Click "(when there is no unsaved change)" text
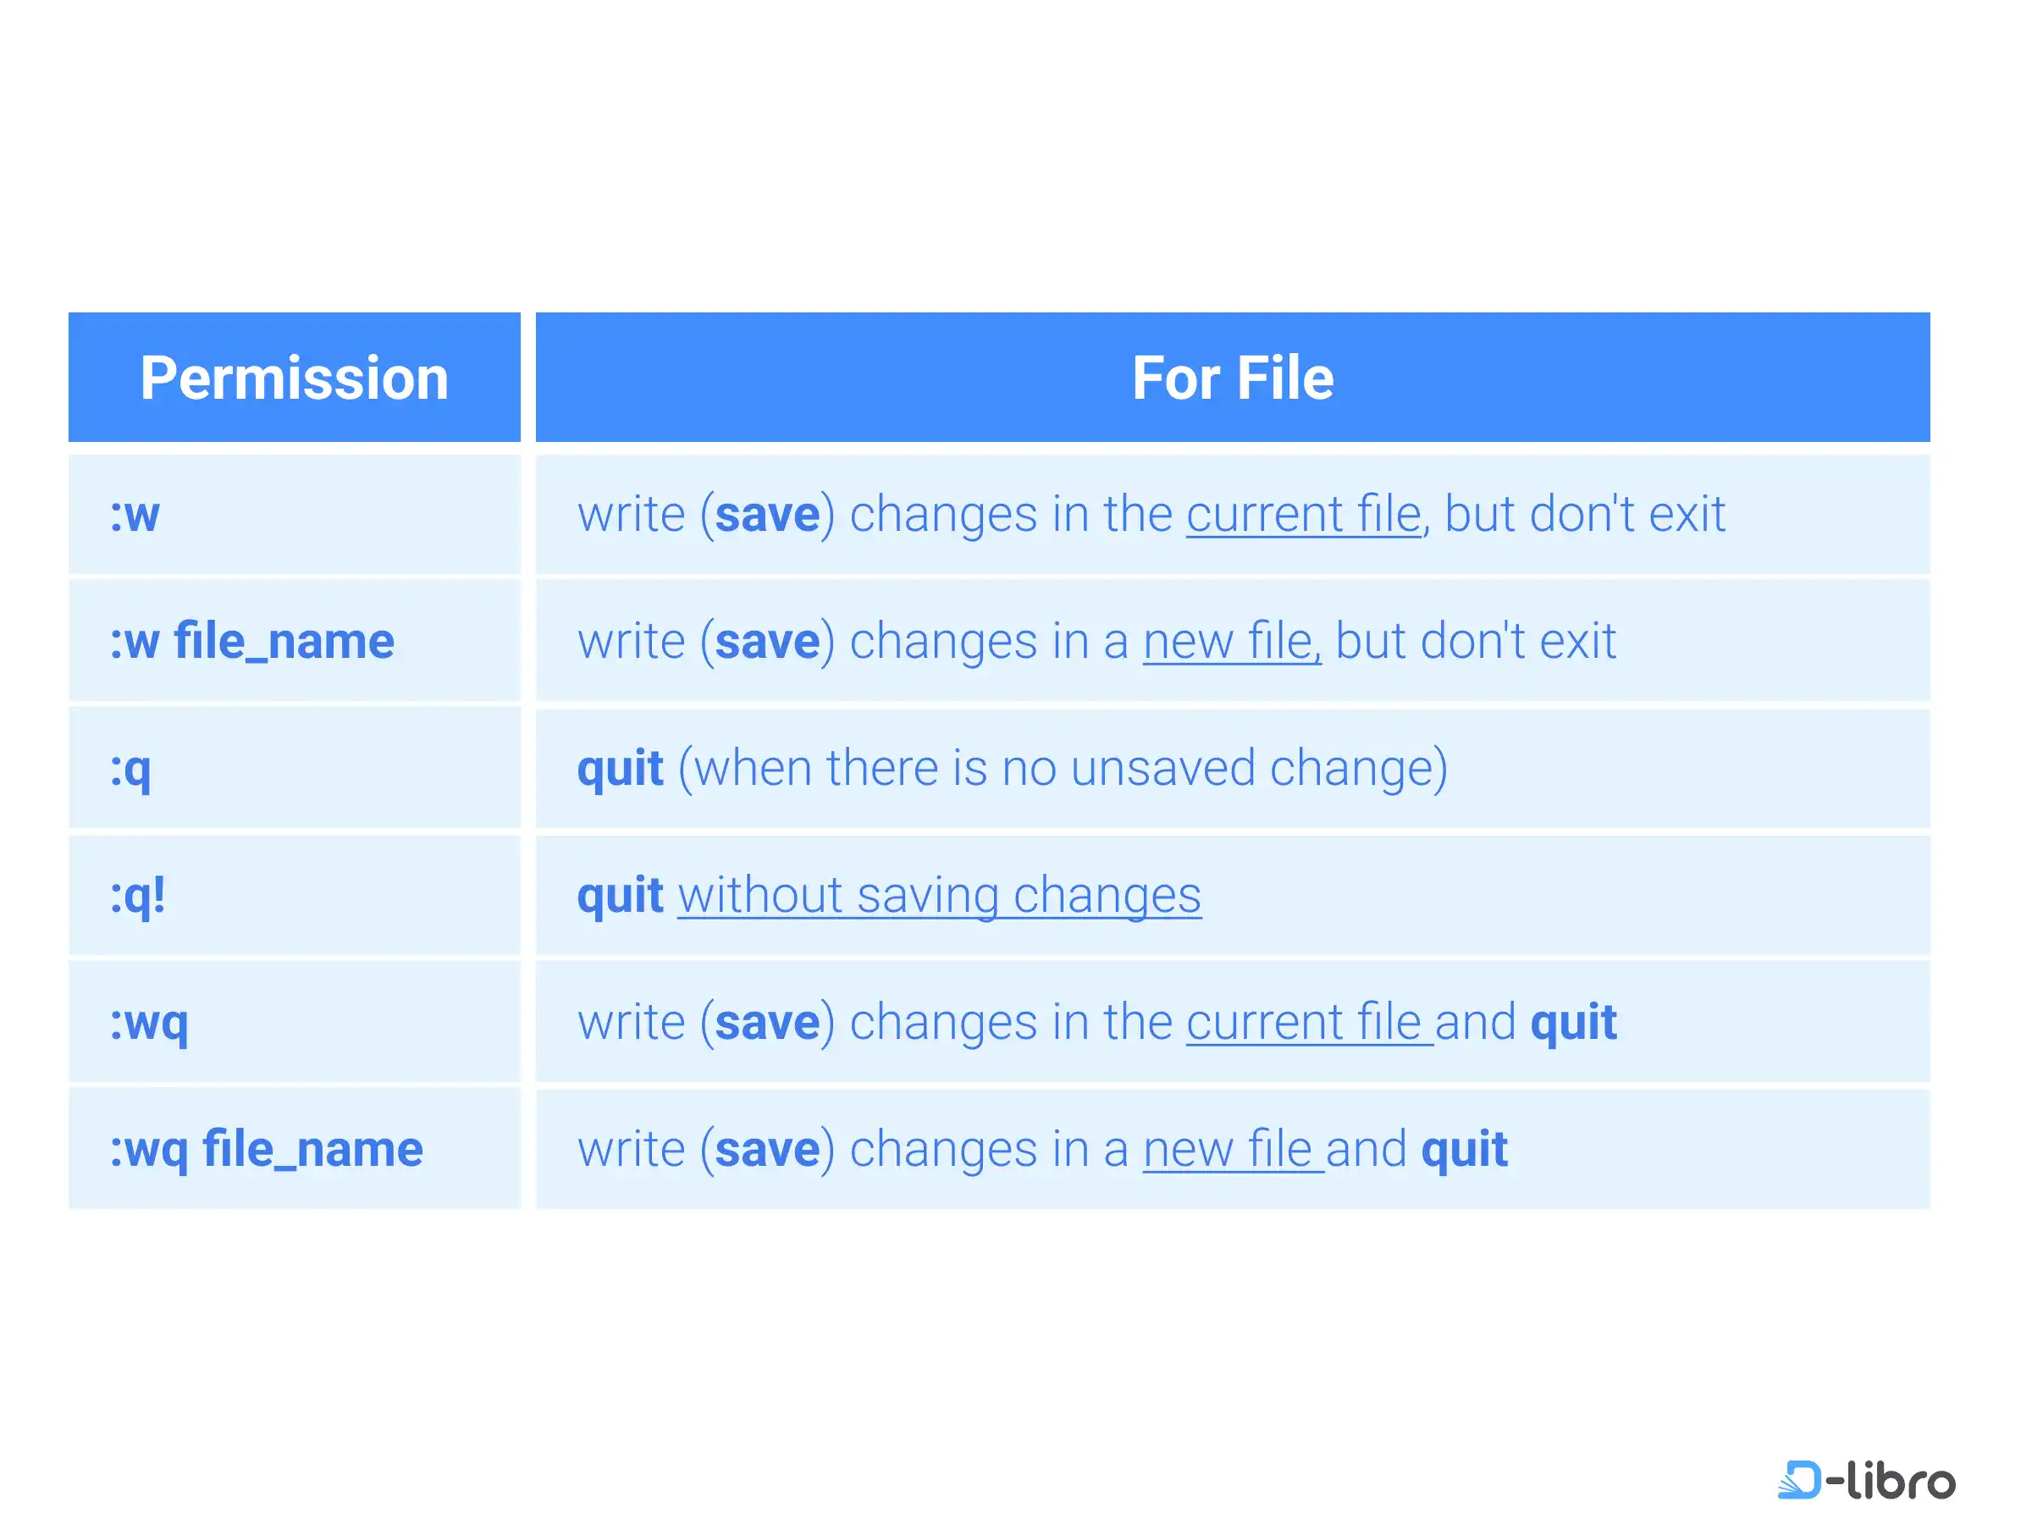 [x=1063, y=769]
